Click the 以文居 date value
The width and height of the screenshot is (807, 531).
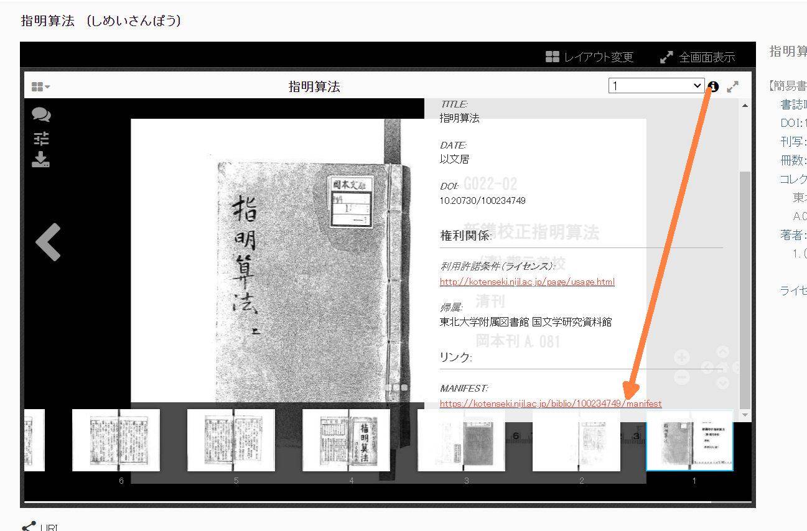click(x=454, y=159)
